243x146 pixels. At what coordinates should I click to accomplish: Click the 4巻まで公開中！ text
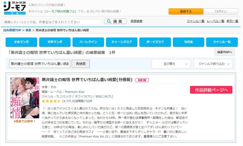(25, 121)
